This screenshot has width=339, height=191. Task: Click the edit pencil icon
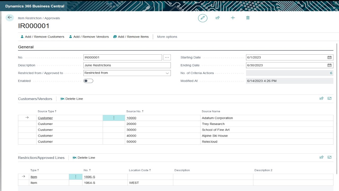(x=203, y=18)
